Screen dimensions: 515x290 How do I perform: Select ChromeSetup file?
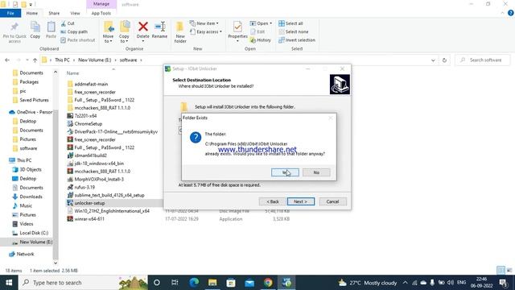click(x=88, y=123)
